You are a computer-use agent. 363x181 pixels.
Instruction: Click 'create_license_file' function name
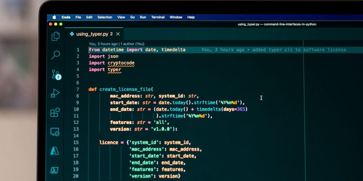click(x=125, y=89)
